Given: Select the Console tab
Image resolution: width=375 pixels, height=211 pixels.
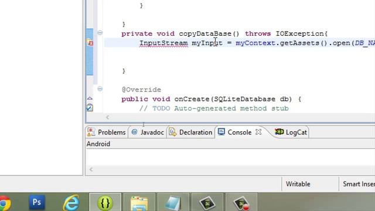Looking at the screenshot, I should [x=239, y=132].
